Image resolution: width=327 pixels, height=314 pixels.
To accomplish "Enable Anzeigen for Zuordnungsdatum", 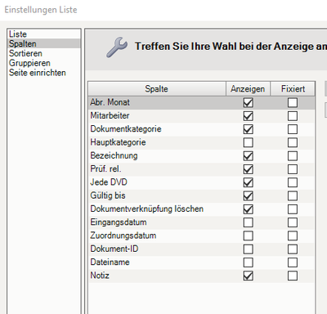I will point(249,235).
